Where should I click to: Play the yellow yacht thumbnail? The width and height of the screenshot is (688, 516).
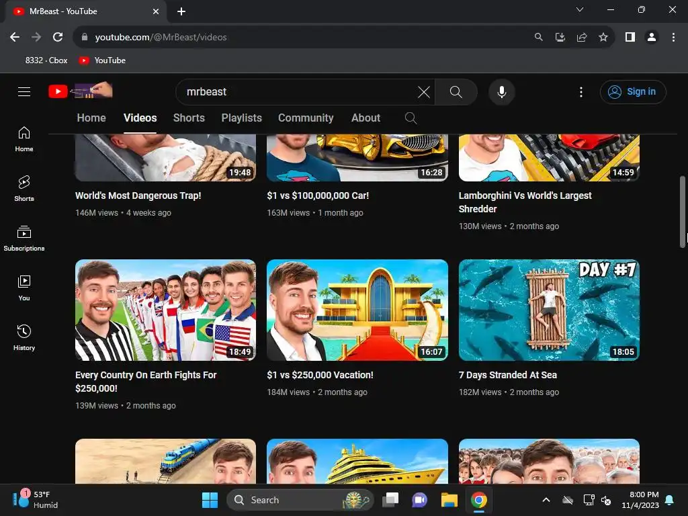357,461
